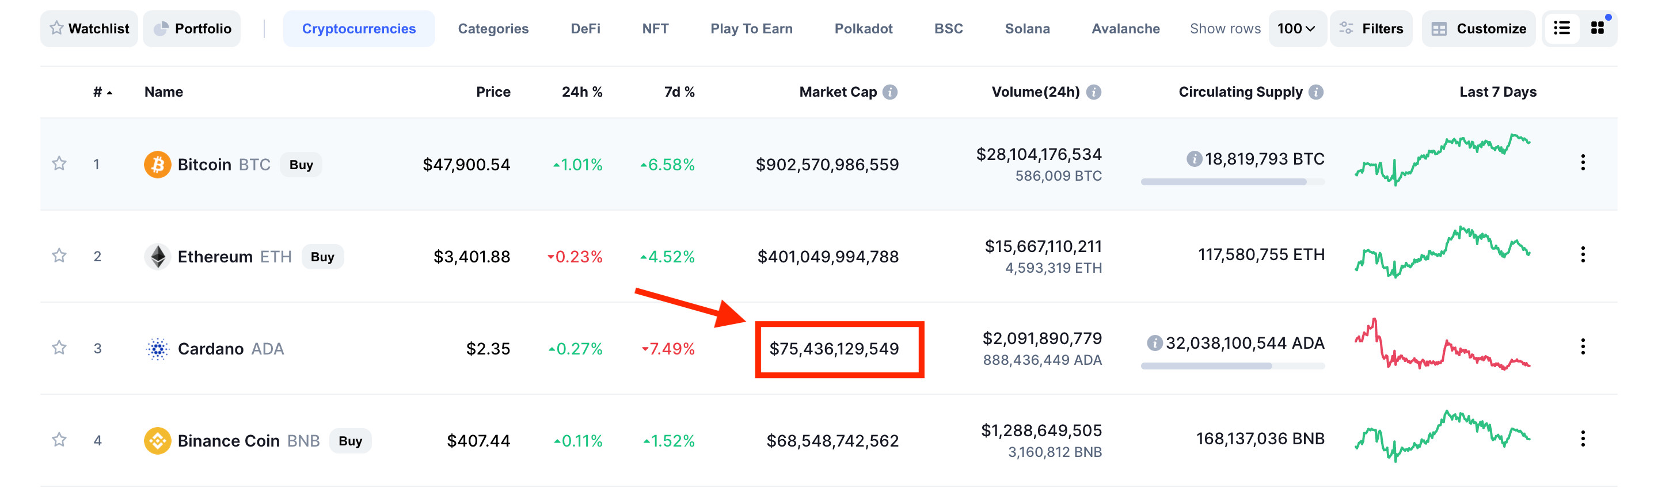Open Bitcoin row more options menu

click(x=1583, y=162)
